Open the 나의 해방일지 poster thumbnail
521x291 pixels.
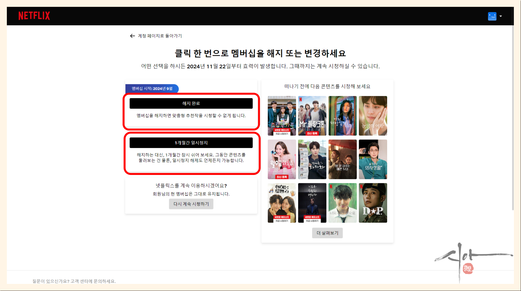342,116
